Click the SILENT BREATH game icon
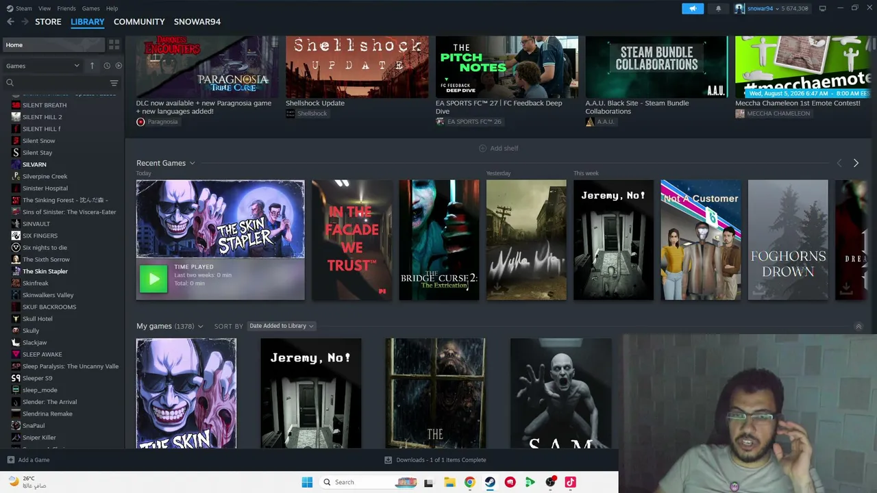This screenshot has width=877, height=493. click(16, 105)
